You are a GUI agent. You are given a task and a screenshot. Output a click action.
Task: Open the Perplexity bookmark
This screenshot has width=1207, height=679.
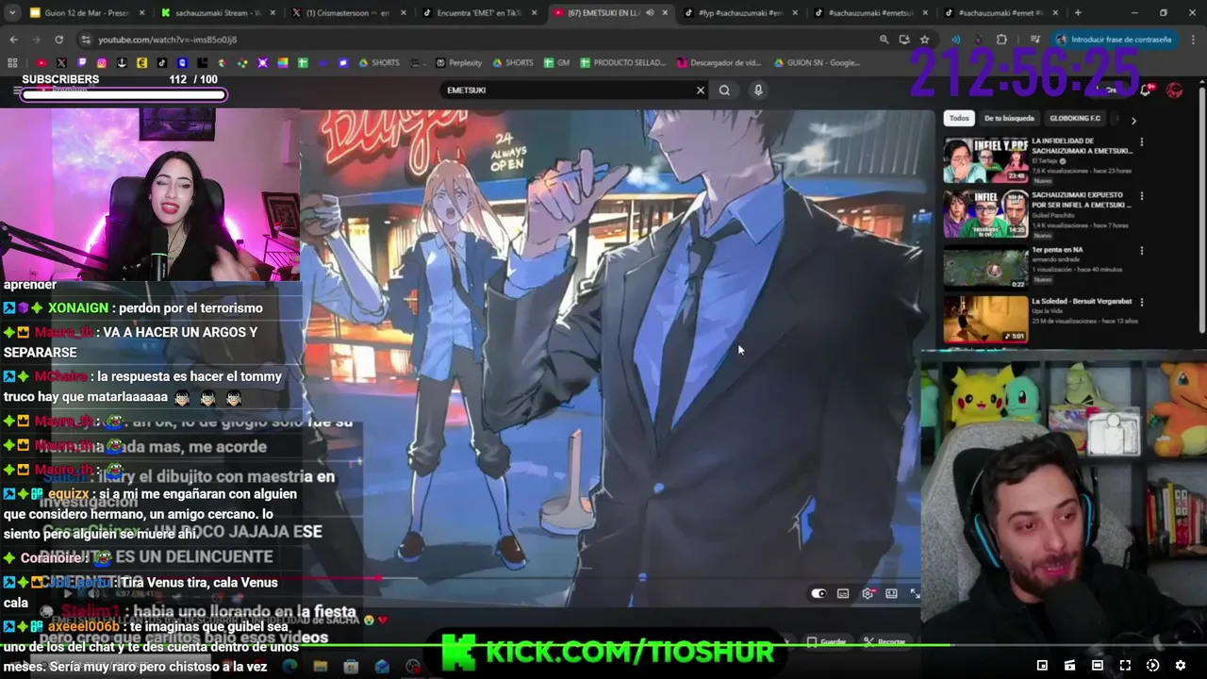(459, 63)
